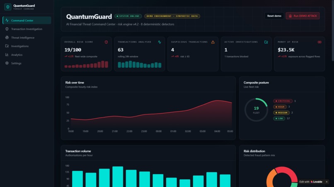Click the LOW posture badge
Viewport: 334px width, 187px height.
(279, 118)
